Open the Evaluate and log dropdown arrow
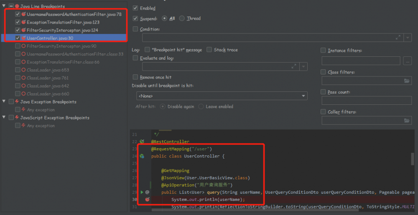The image size is (418, 215). 303,66
